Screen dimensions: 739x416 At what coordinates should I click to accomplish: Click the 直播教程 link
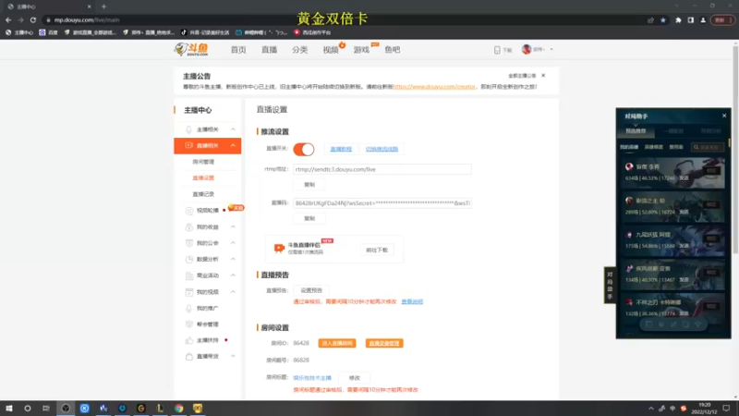341,149
